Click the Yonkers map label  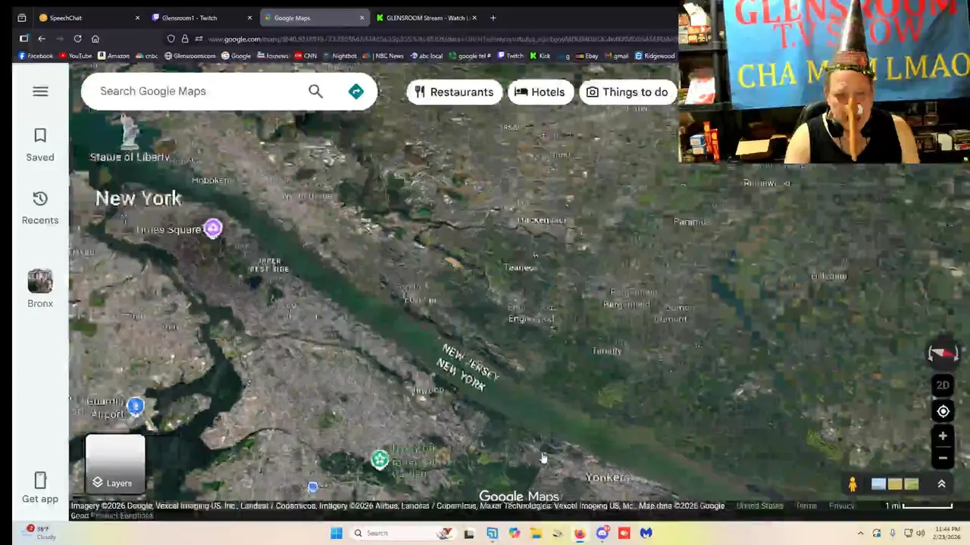(x=608, y=478)
